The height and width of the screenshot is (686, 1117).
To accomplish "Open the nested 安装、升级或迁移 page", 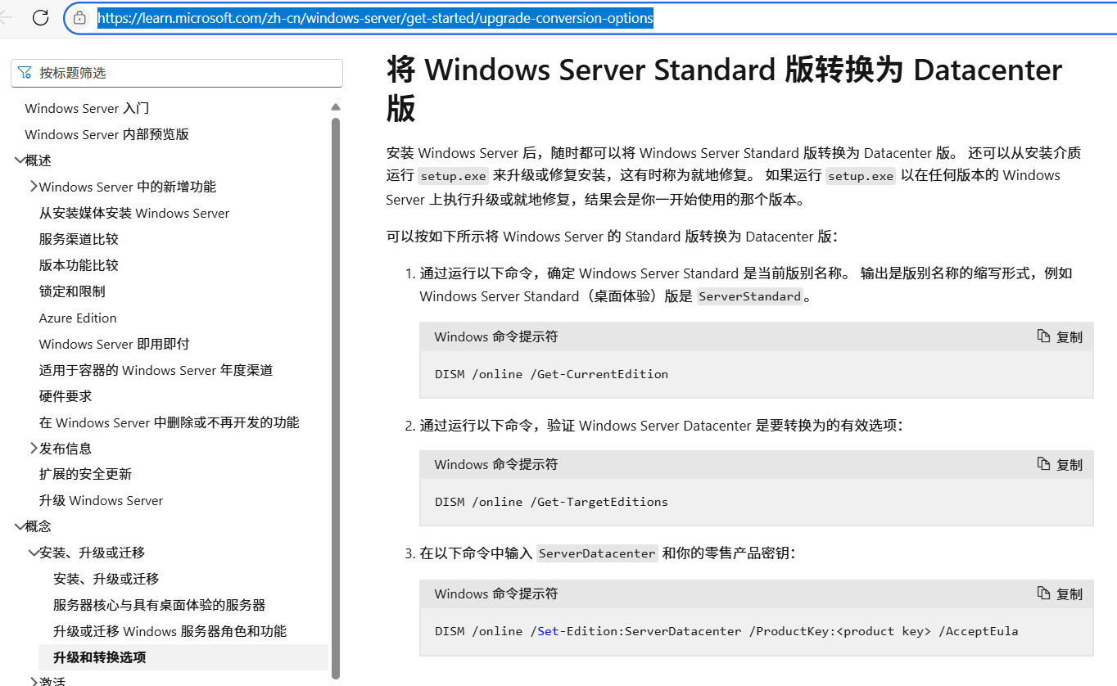I will click(106, 579).
